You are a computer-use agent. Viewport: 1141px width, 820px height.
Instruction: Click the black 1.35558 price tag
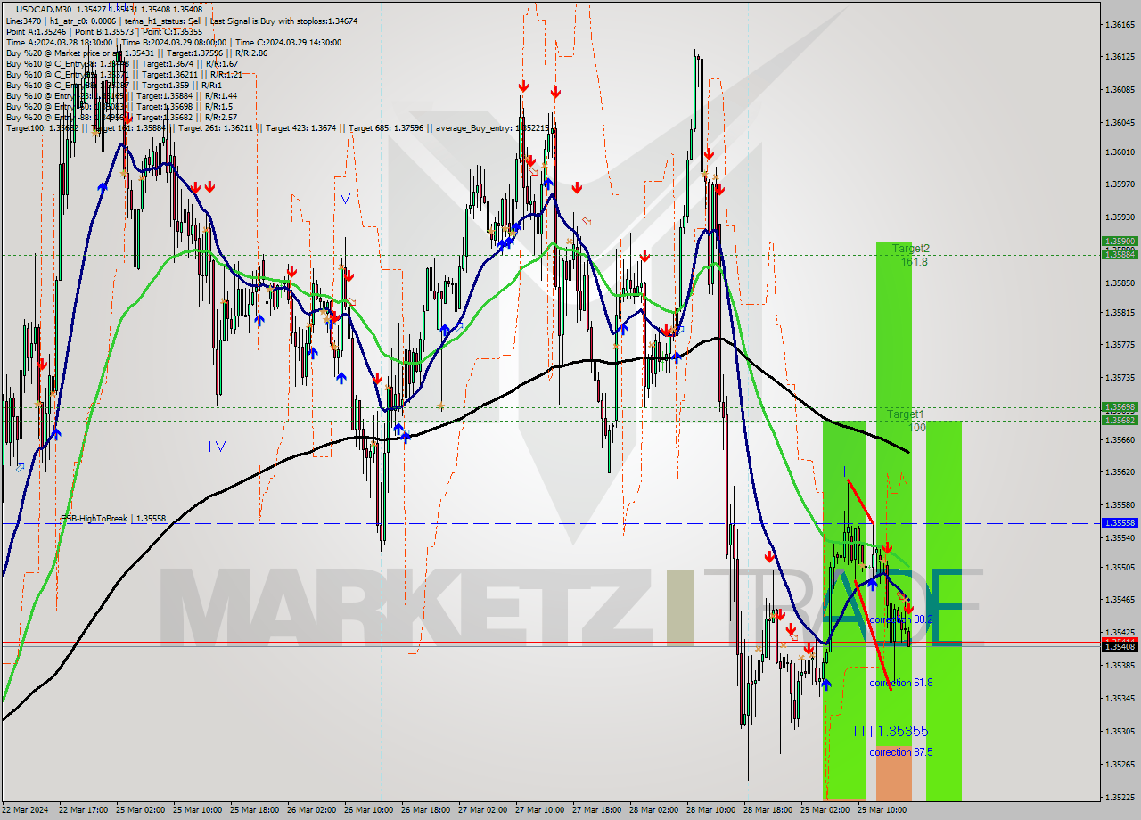point(1120,522)
